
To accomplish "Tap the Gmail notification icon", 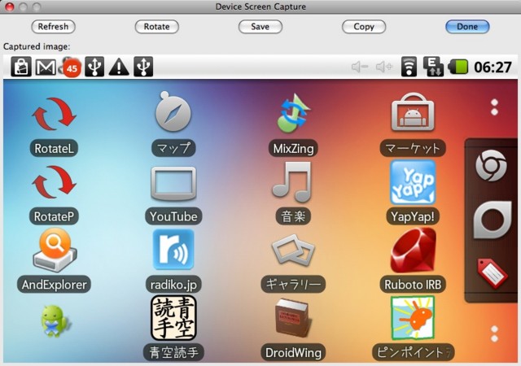I will tap(46, 68).
